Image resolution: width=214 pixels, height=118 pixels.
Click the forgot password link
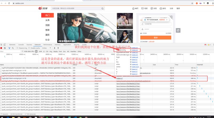[x=169, y=33]
